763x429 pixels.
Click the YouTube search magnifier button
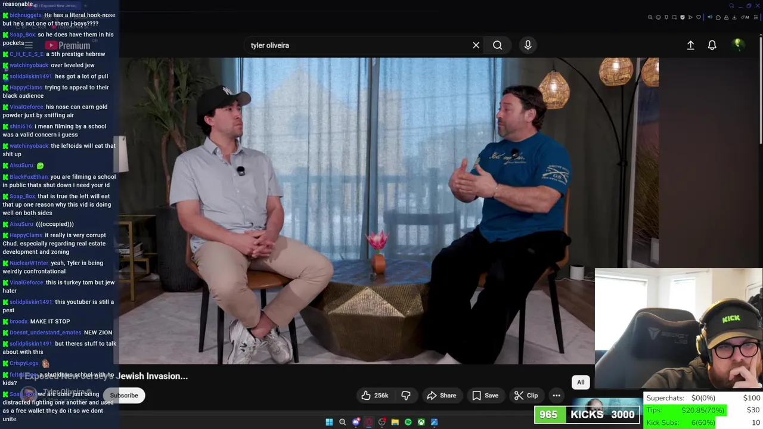tap(497, 45)
